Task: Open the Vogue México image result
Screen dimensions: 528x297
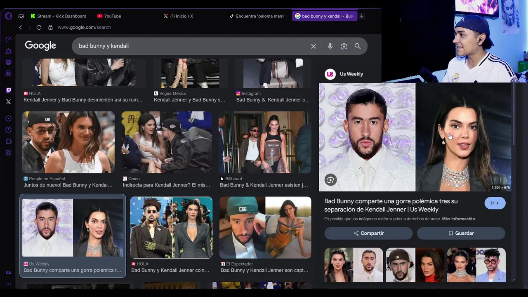Action: coord(190,73)
